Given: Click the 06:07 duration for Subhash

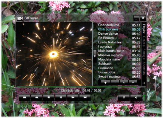Looking at the screenshot, I should coord(136,64).
